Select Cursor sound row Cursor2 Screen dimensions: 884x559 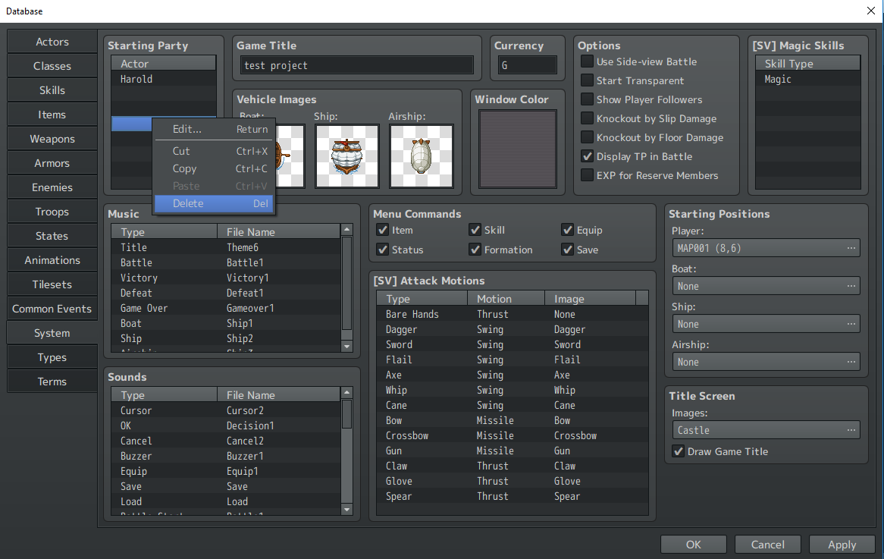[x=226, y=410]
